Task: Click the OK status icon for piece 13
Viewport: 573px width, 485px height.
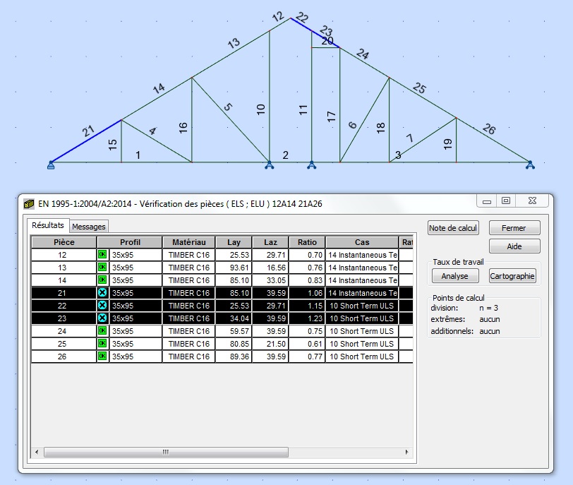Action: tap(102, 268)
